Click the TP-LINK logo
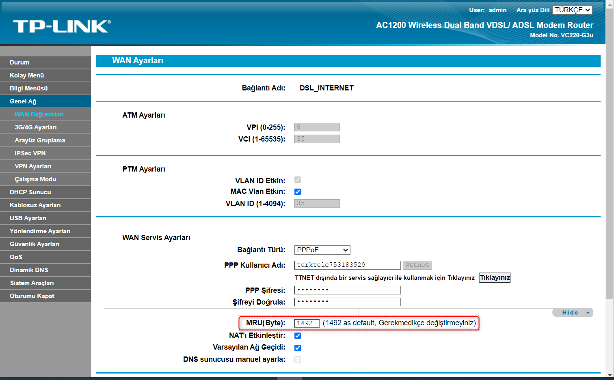 [62, 26]
